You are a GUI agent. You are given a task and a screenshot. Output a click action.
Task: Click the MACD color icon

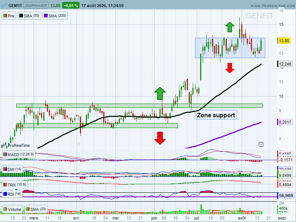pyautogui.click(x=5, y=154)
